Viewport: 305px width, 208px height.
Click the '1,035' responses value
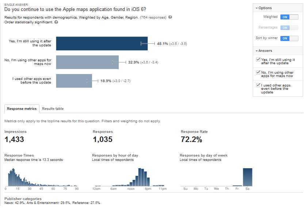click(103, 139)
